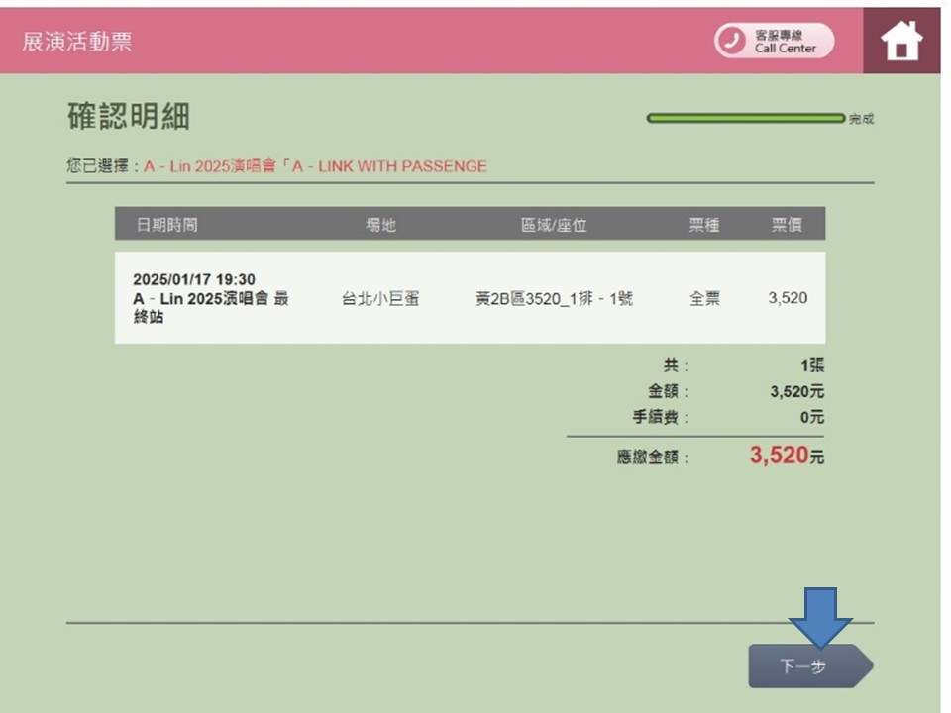
Task: Click the 日期時間 column header
Action: [x=166, y=225]
